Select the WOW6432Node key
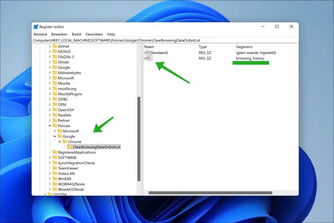This screenshot has width=334, height=223. click(x=71, y=184)
